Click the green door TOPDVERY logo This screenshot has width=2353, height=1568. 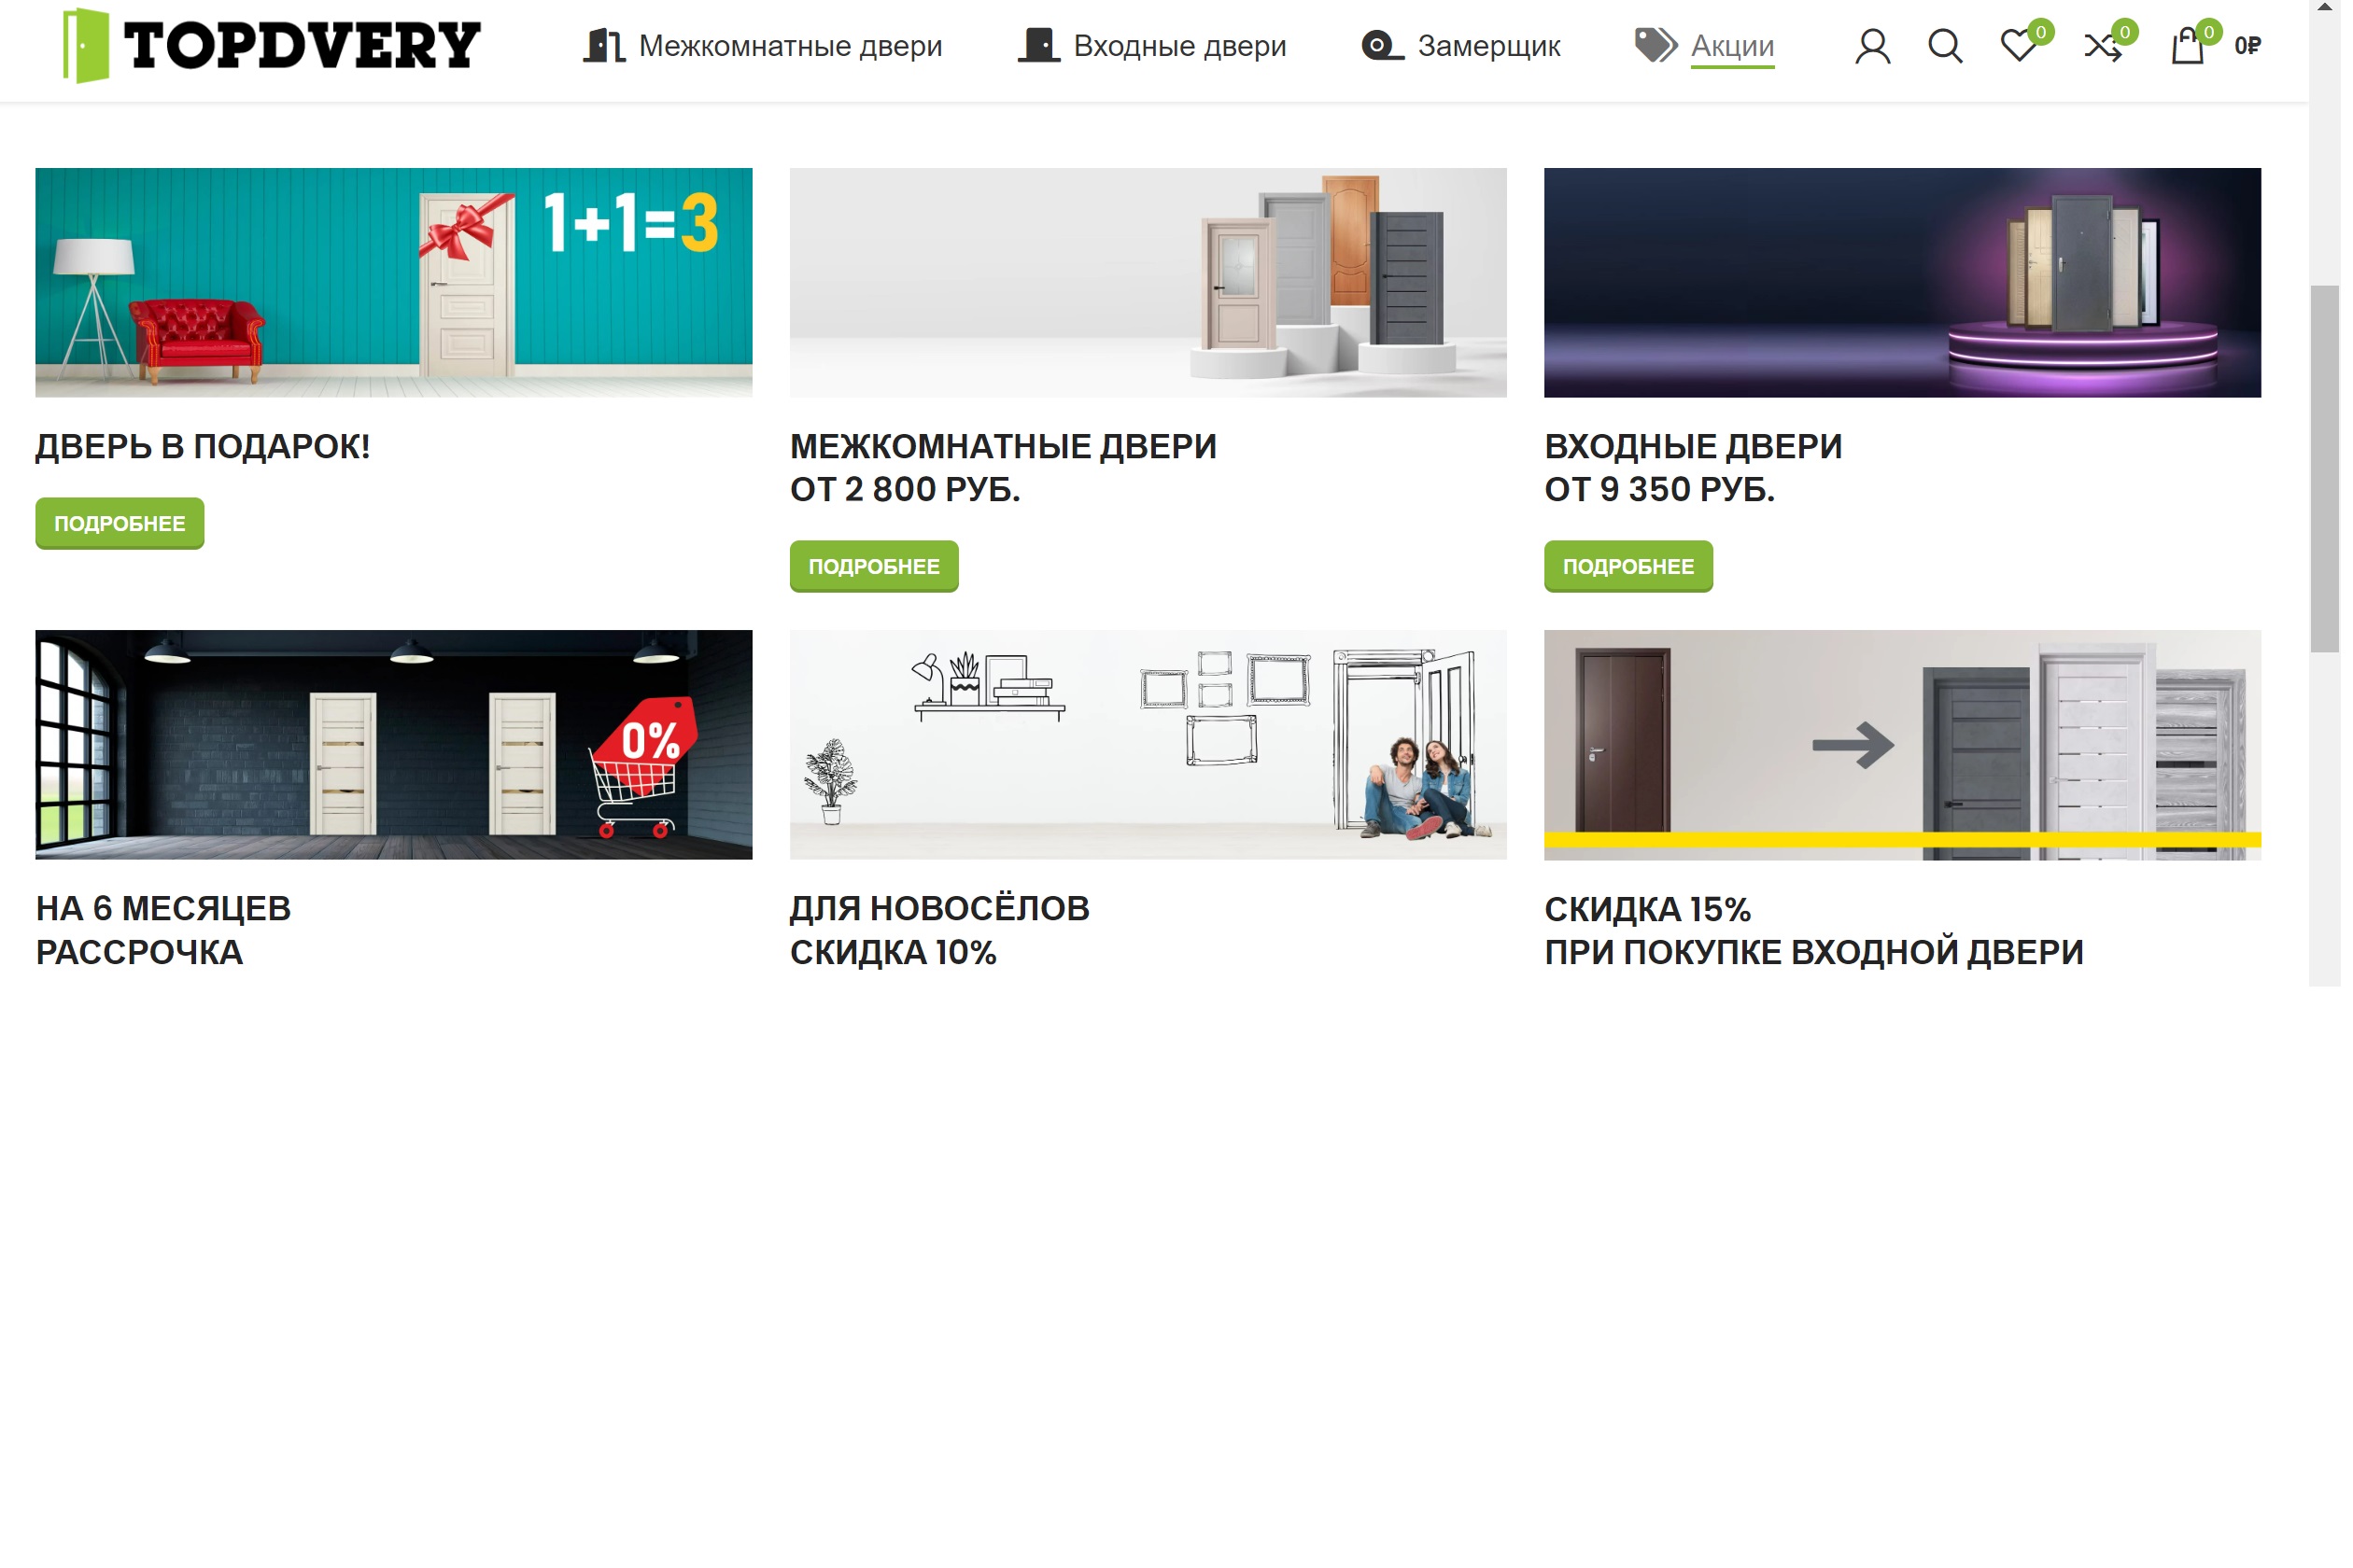pyautogui.click(x=272, y=46)
